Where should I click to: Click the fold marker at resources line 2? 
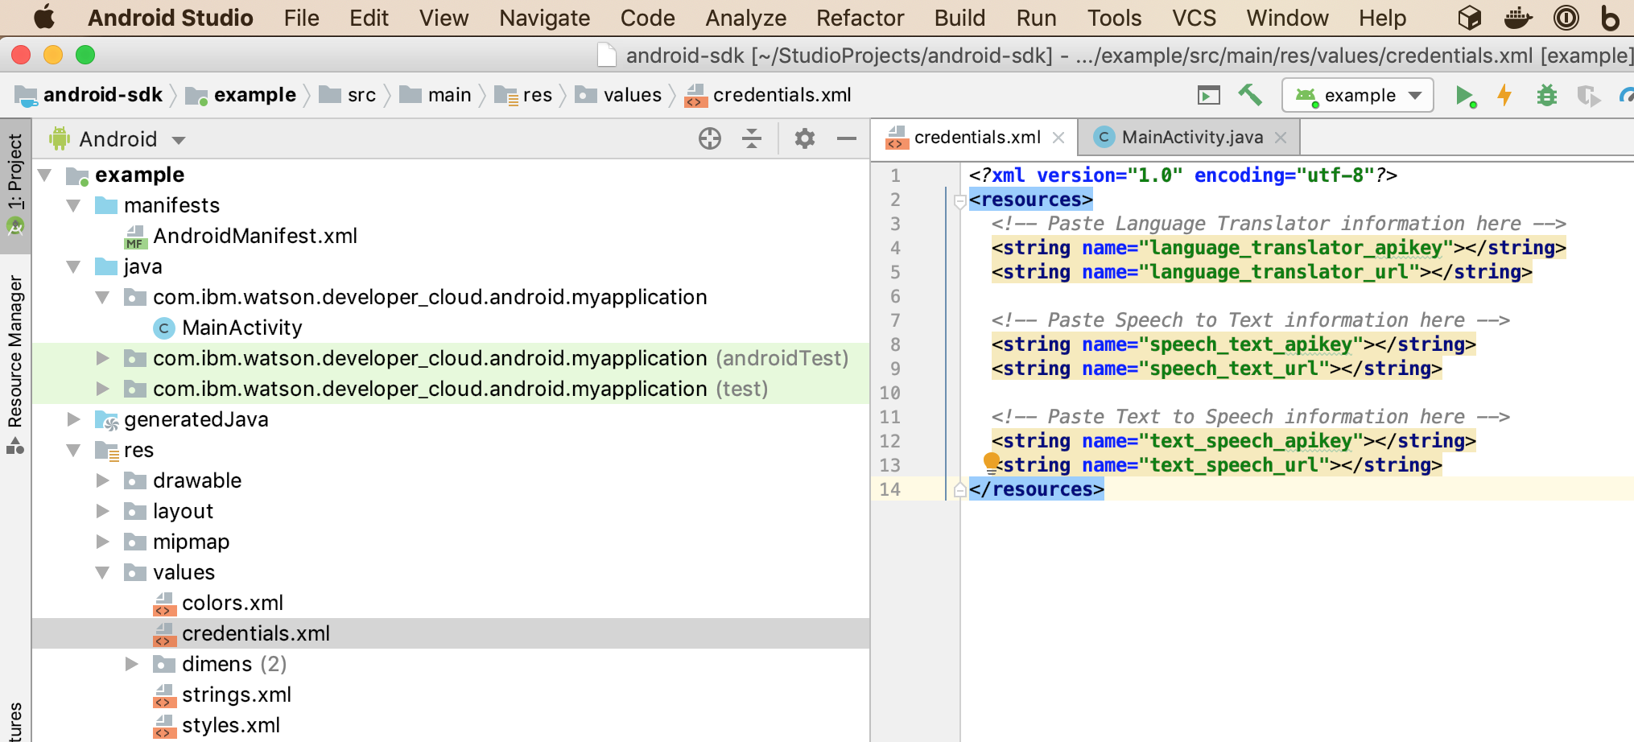click(x=959, y=200)
